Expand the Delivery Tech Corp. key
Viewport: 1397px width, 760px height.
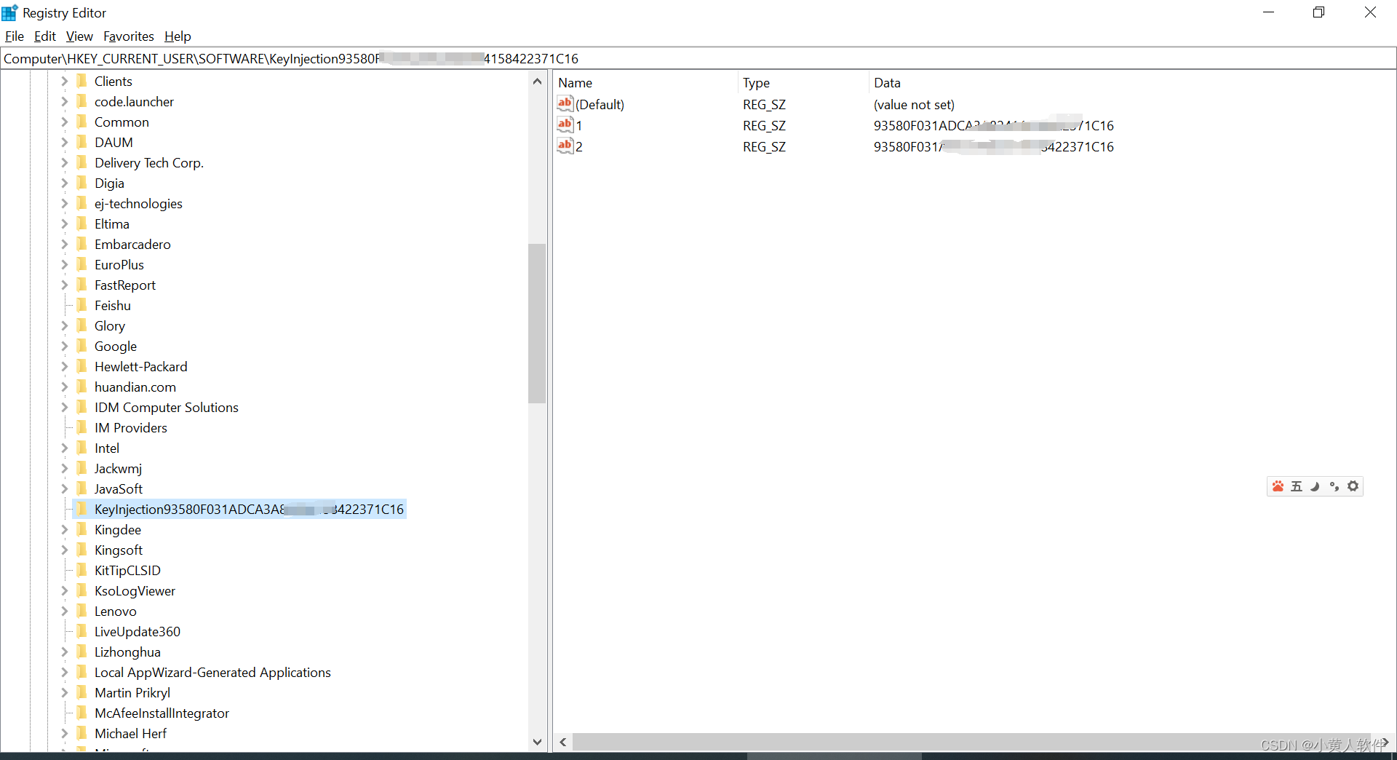click(x=64, y=162)
